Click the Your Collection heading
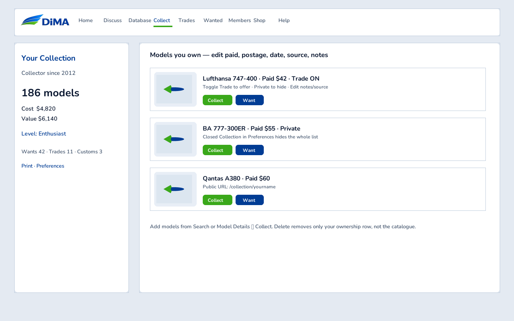 pyautogui.click(x=48, y=58)
